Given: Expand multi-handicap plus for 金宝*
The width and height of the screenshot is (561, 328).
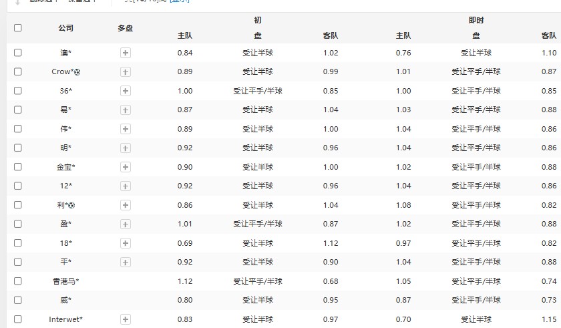Looking at the screenshot, I should (126, 167).
